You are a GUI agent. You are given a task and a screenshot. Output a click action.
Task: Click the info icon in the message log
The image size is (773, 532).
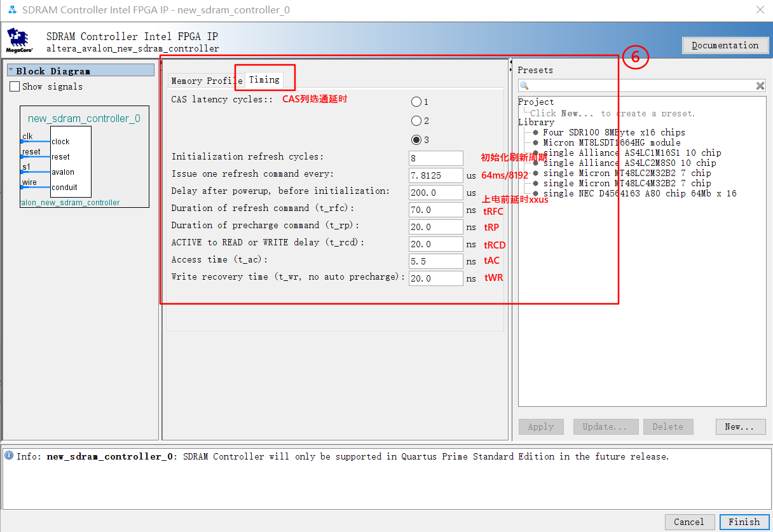(8, 456)
